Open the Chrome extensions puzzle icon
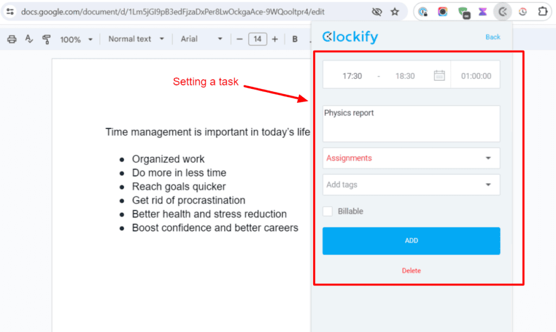 tap(542, 11)
